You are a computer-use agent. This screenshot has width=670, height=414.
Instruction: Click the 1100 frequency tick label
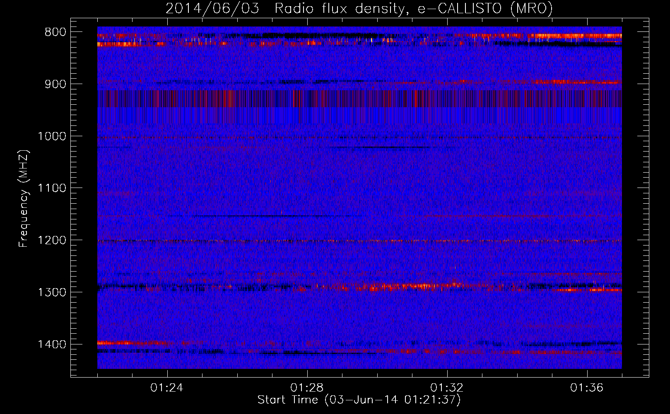[x=52, y=188]
